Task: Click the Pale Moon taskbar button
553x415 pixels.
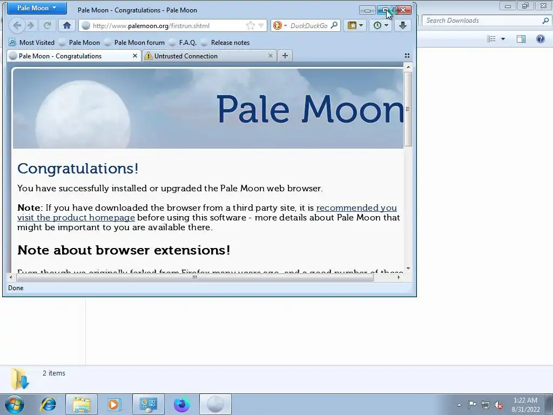Action: click(x=215, y=404)
